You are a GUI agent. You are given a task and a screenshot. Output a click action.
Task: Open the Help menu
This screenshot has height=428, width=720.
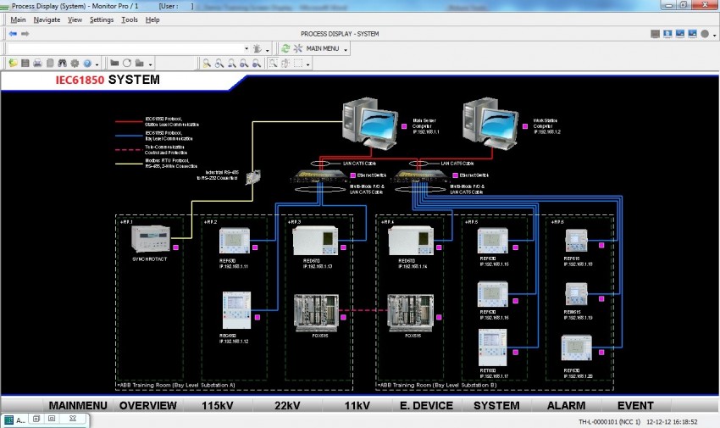[152, 19]
